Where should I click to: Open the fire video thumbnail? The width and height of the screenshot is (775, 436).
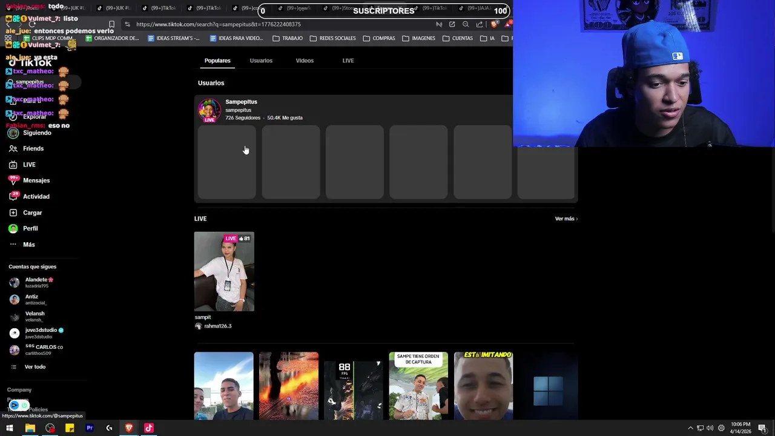(x=289, y=386)
